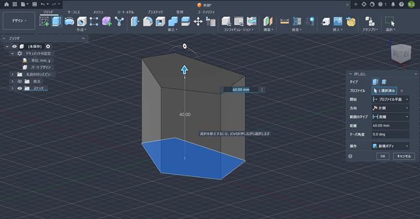420x219 pixels.
Task: Switch to the プラスチック tab
Action: pos(155,12)
